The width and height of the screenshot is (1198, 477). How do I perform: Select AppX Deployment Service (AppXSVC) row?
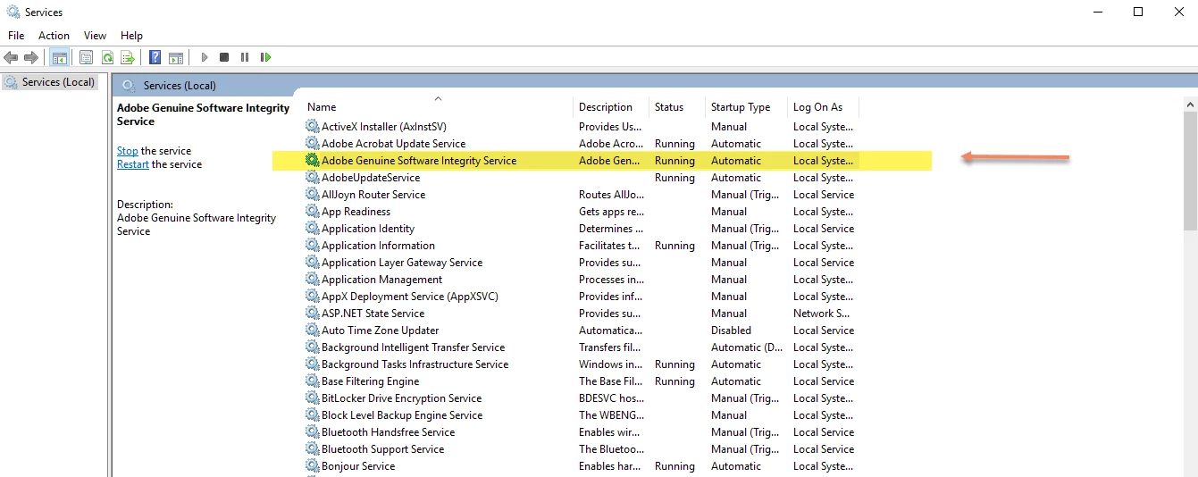coord(581,297)
